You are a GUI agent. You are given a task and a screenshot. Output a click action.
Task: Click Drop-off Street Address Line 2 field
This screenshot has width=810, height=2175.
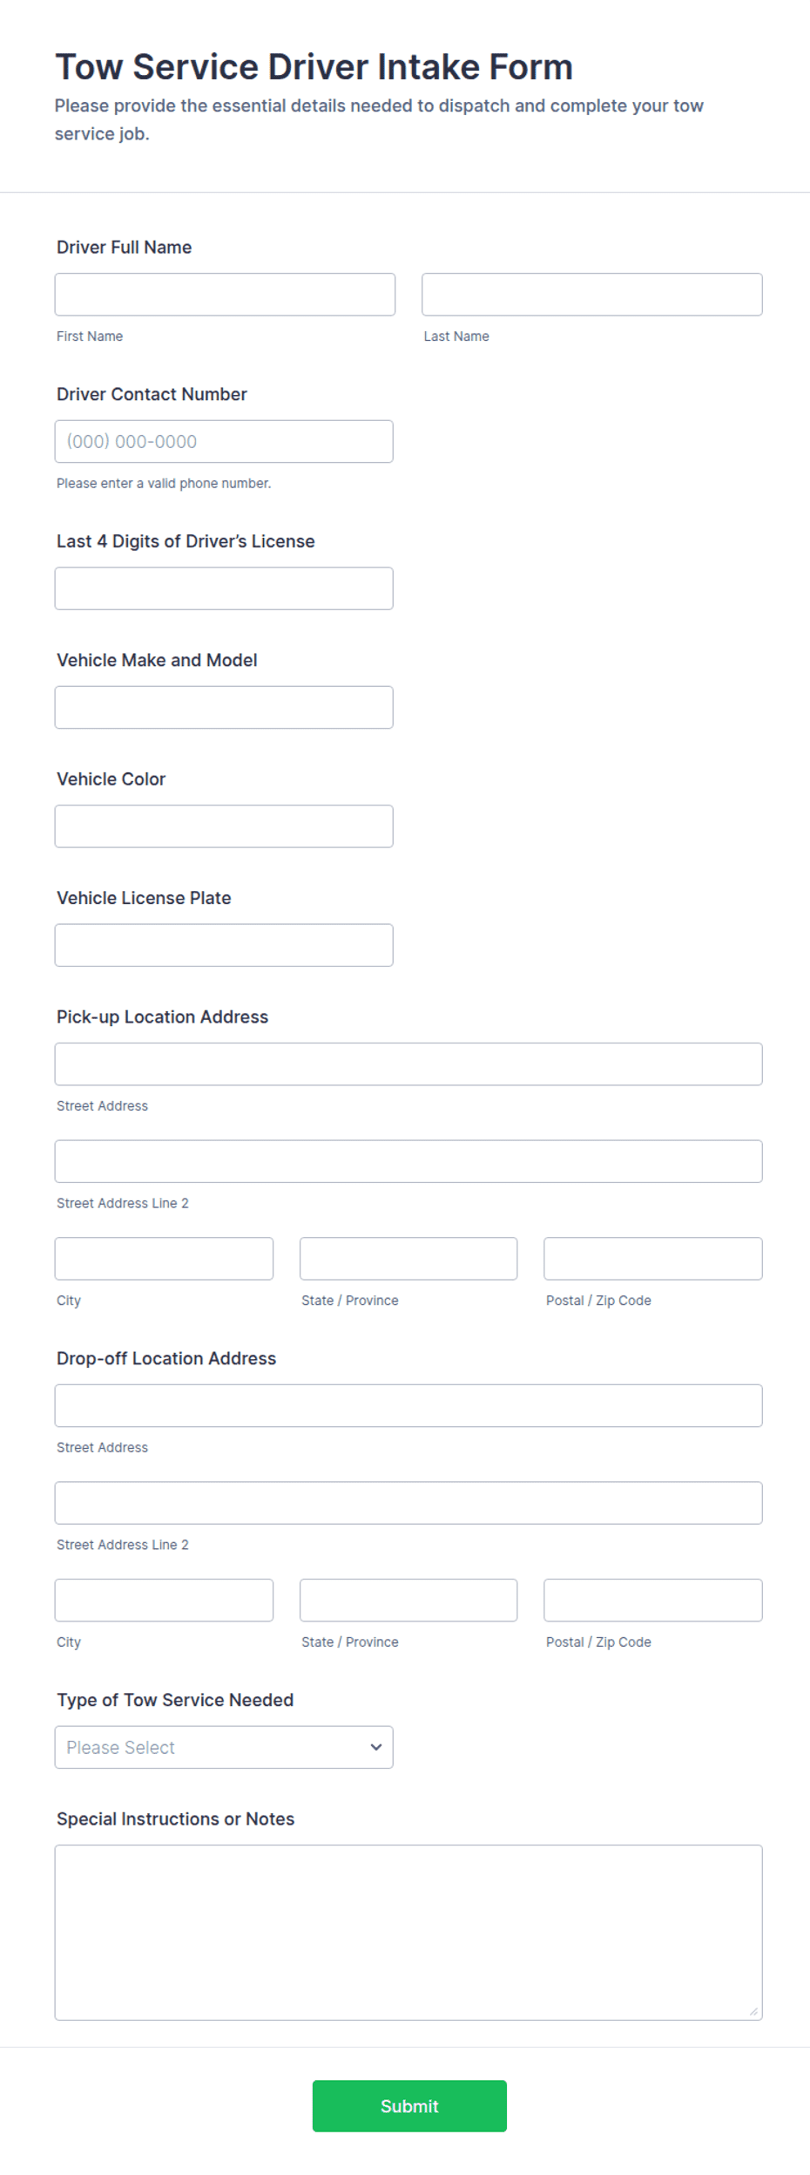[408, 1502]
